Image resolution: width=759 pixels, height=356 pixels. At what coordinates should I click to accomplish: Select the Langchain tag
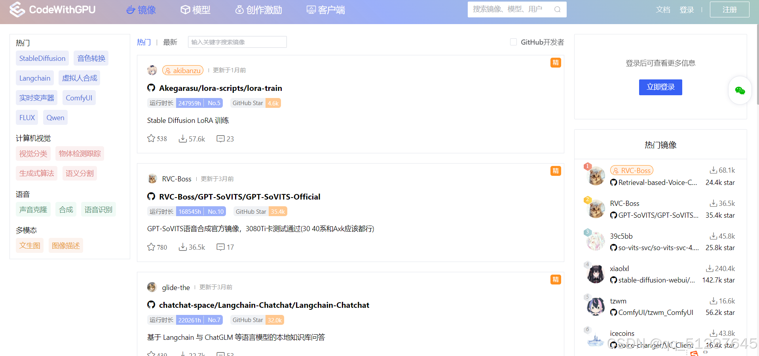click(35, 78)
